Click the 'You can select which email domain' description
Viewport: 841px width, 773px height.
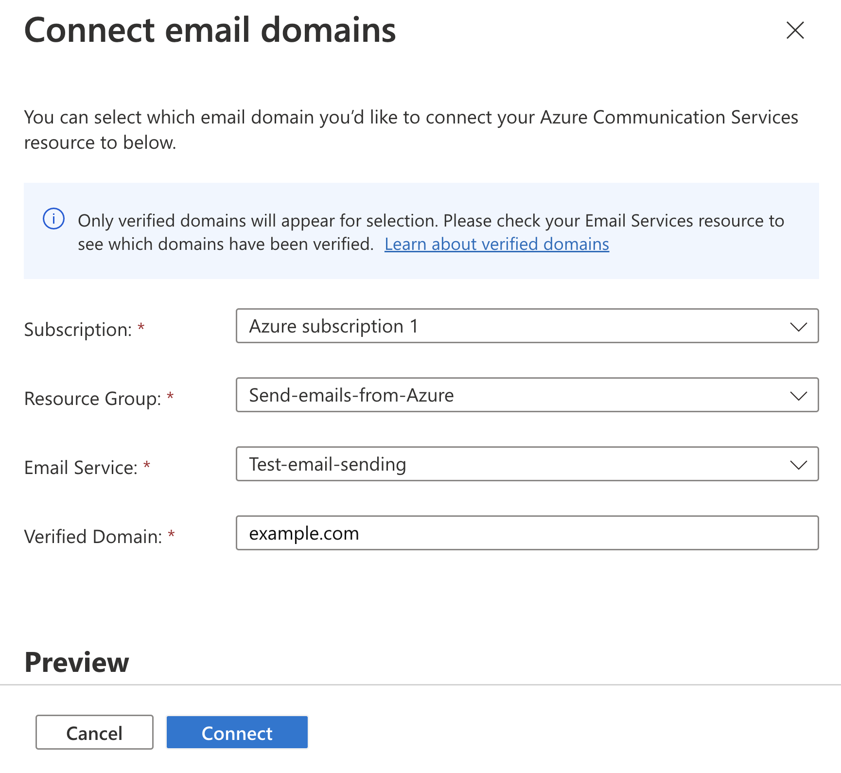click(411, 130)
